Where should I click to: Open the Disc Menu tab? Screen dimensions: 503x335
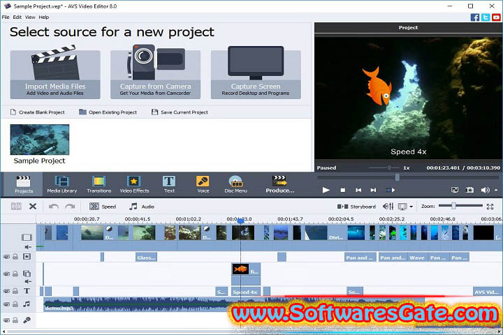236,184
